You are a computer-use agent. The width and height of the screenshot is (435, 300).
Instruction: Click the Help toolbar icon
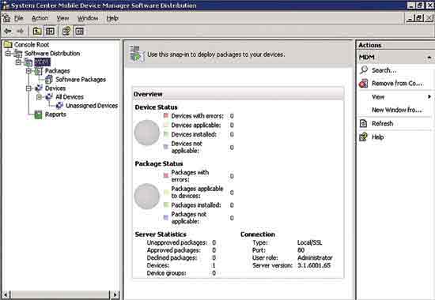pyautogui.click(x=66, y=31)
